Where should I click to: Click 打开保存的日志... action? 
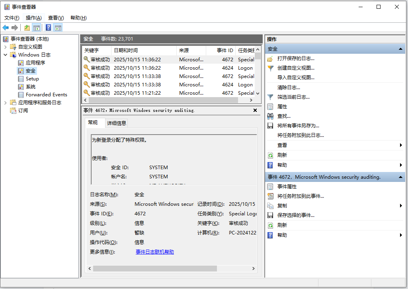(296, 58)
